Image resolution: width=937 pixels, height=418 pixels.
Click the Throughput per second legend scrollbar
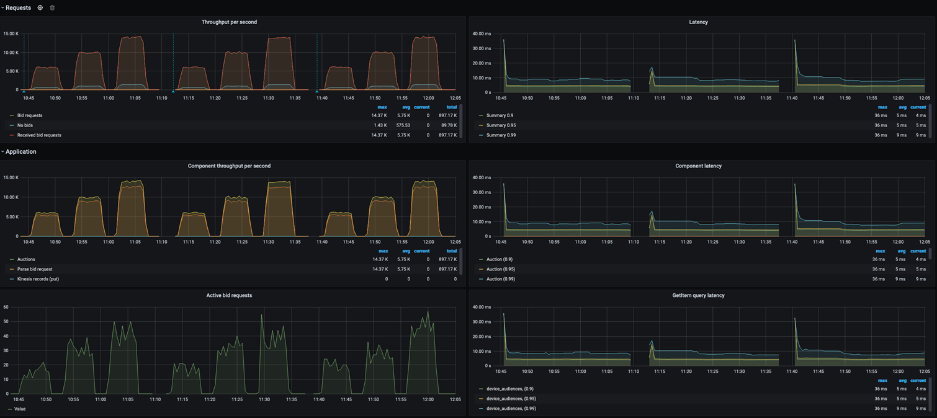click(x=461, y=122)
